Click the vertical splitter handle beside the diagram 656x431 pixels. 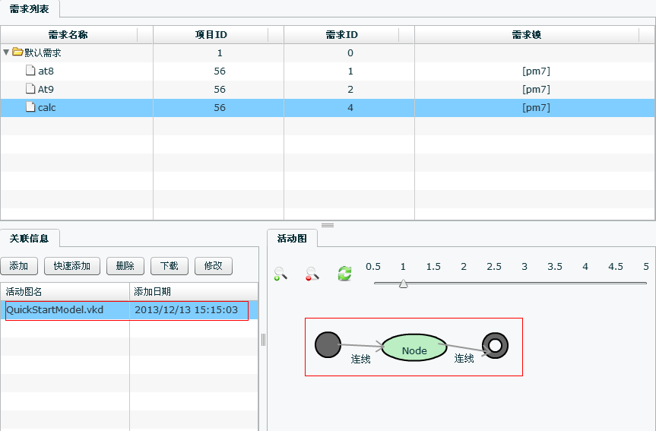point(264,339)
